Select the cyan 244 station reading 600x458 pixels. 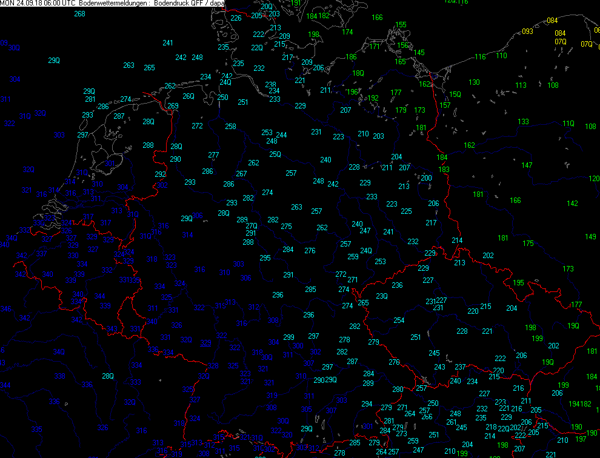[x=281, y=135]
